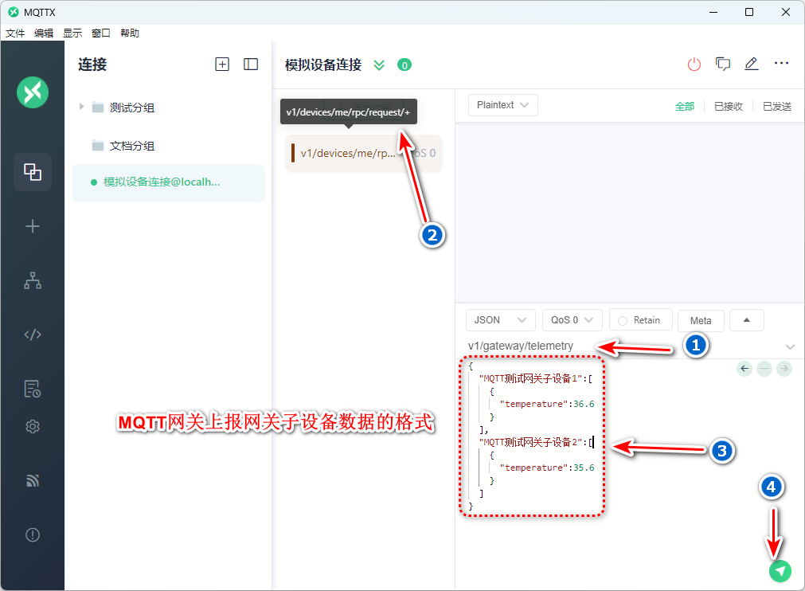Viewport: 805px width, 591px height.
Task: Toggle the connection list layout icon
Action: [x=251, y=65]
